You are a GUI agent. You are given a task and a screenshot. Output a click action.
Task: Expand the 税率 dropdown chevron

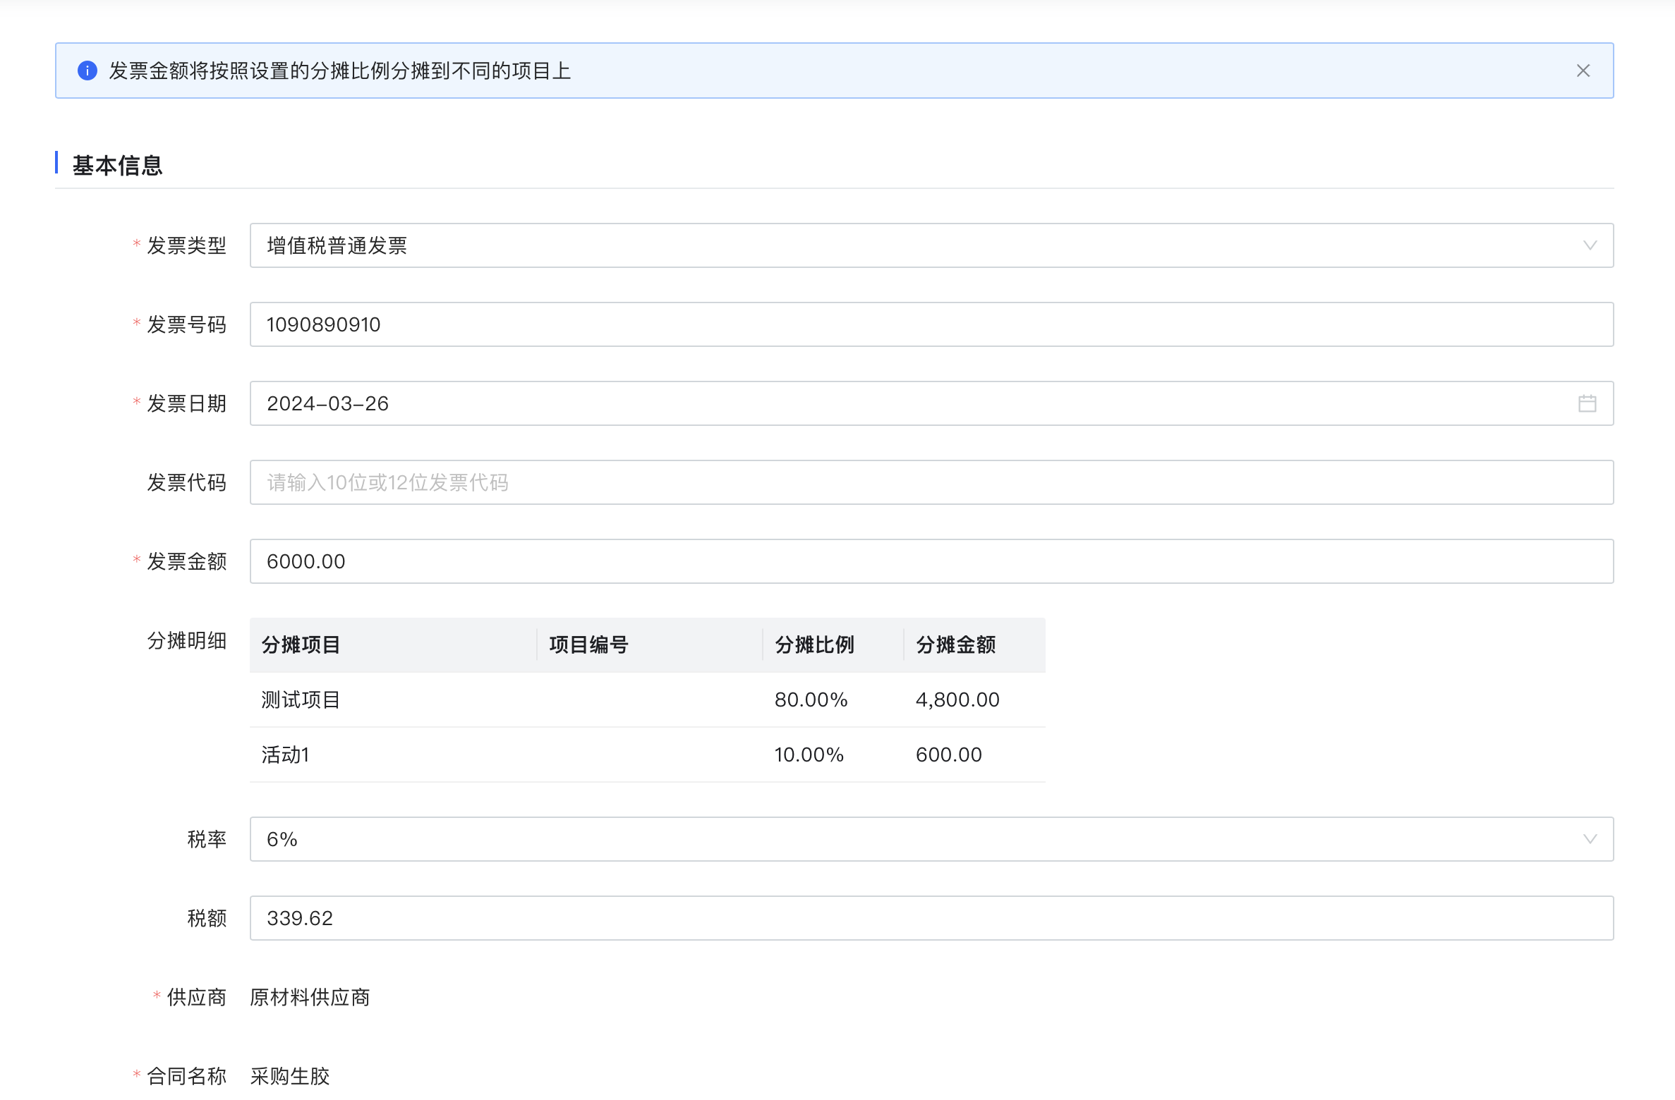click(x=1589, y=839)
